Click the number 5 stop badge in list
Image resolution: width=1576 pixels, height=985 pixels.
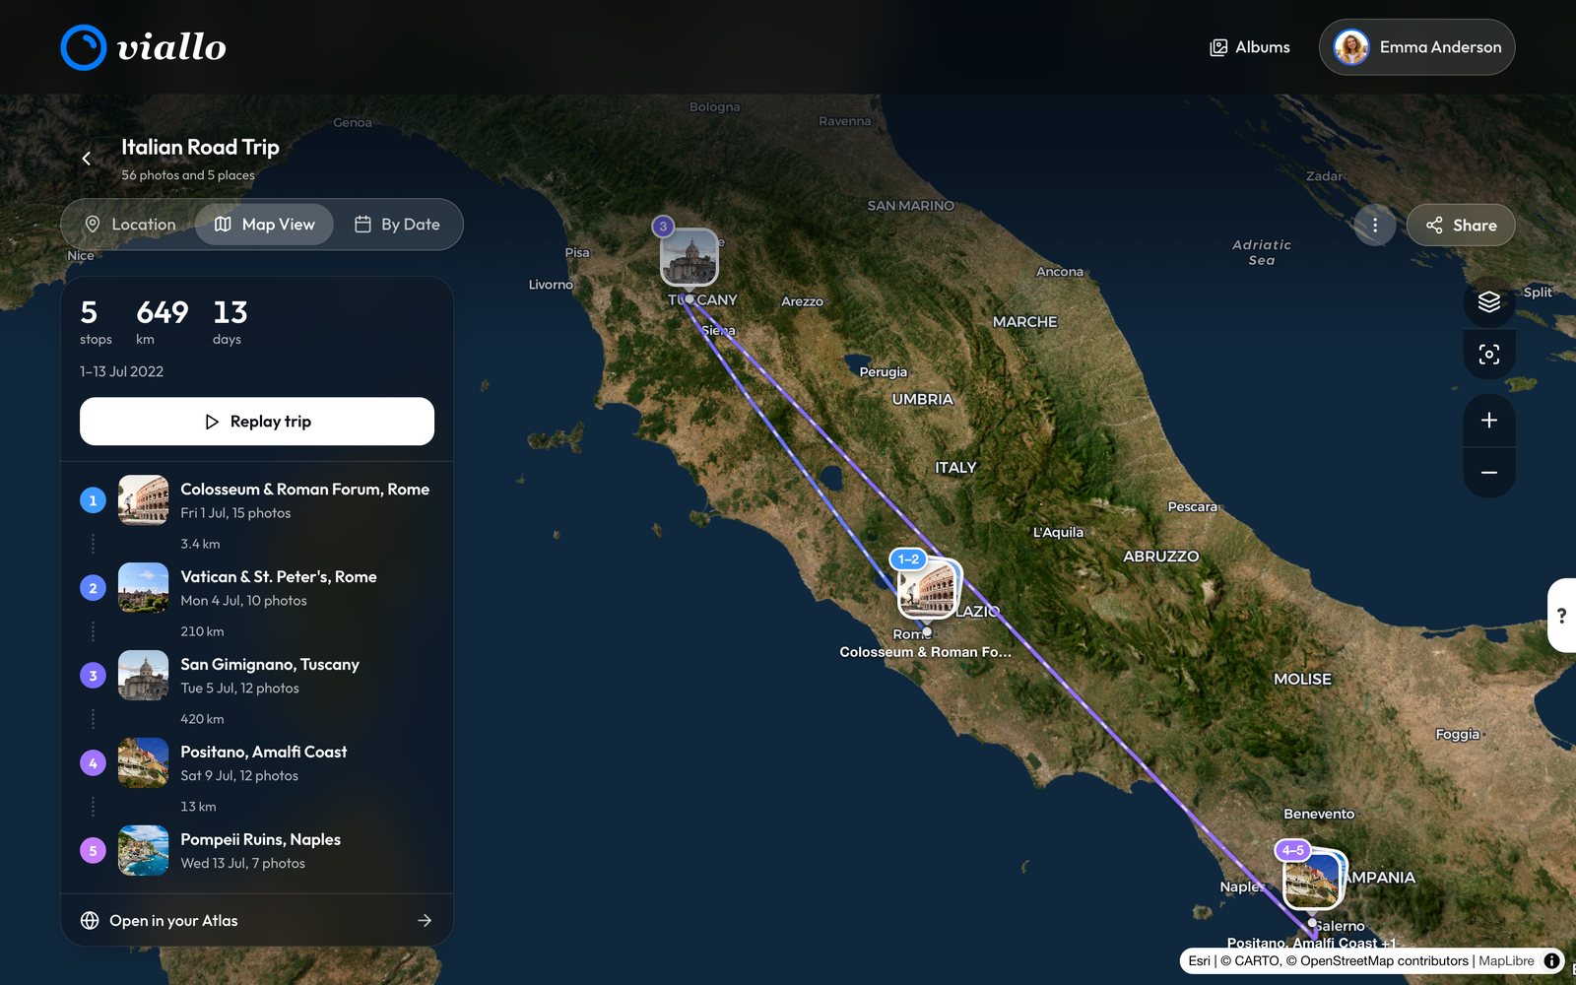[93, 851]
